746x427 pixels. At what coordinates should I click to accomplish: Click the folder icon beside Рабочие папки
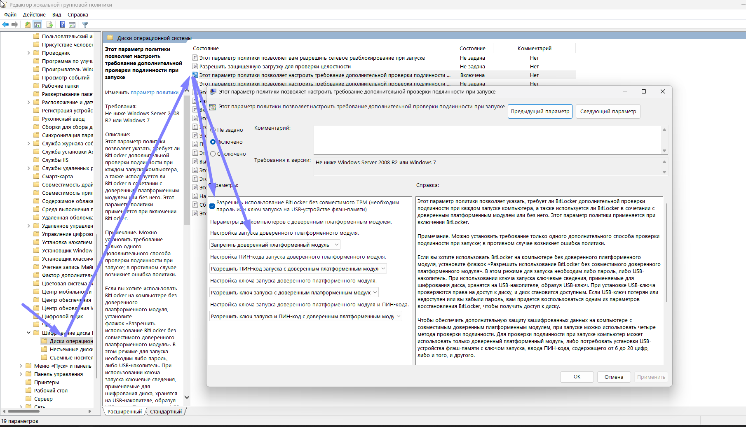coord(36,86)
